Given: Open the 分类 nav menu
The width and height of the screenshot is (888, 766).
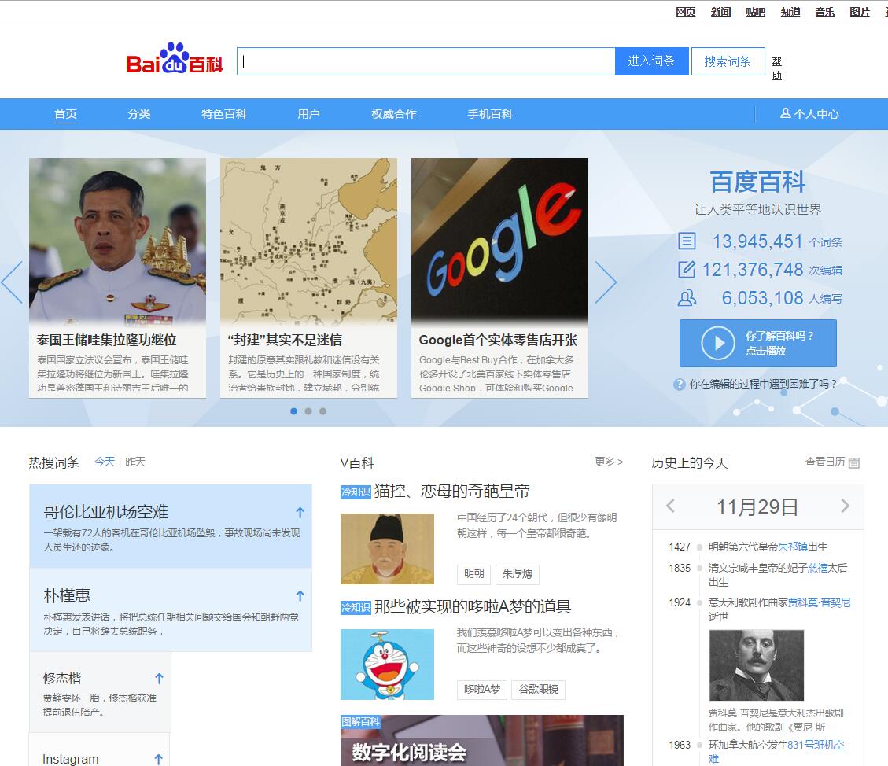Looking at the screenshot, I should pos(138,114).
